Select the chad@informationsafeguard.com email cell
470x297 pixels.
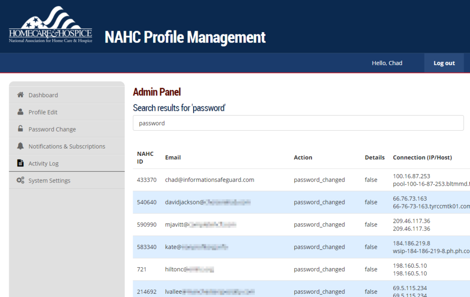point(210,180)
